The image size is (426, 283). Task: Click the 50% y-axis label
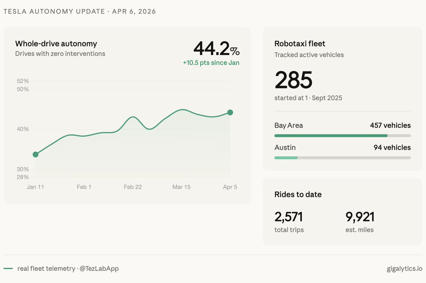click(x=23, y=89)
